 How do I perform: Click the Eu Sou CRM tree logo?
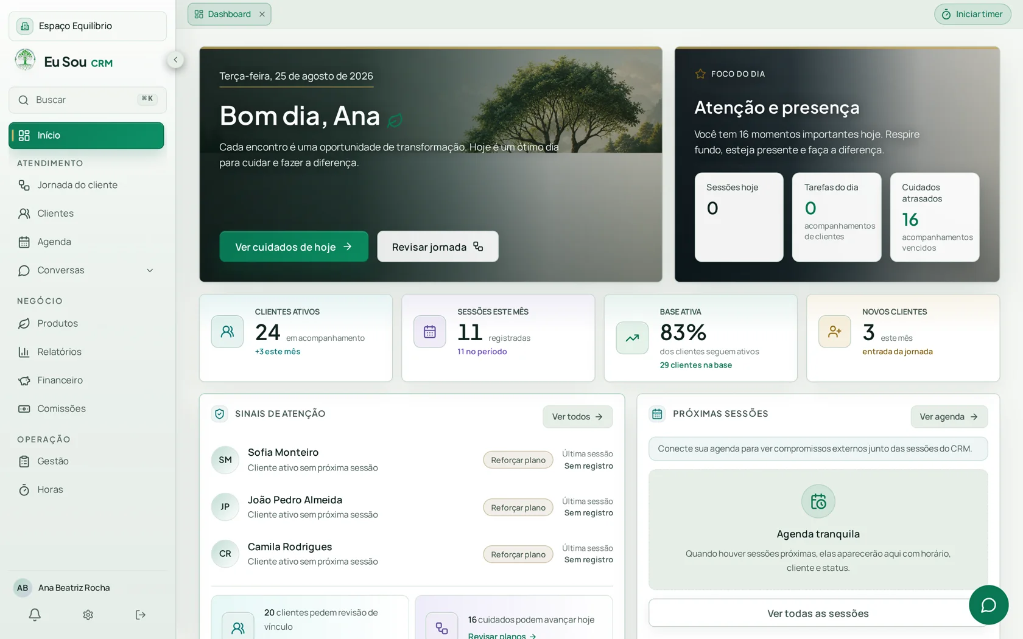26,60
